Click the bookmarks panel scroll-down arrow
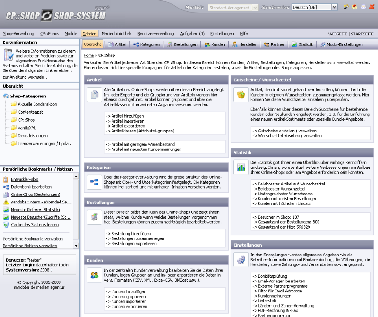 coord(76,246)
